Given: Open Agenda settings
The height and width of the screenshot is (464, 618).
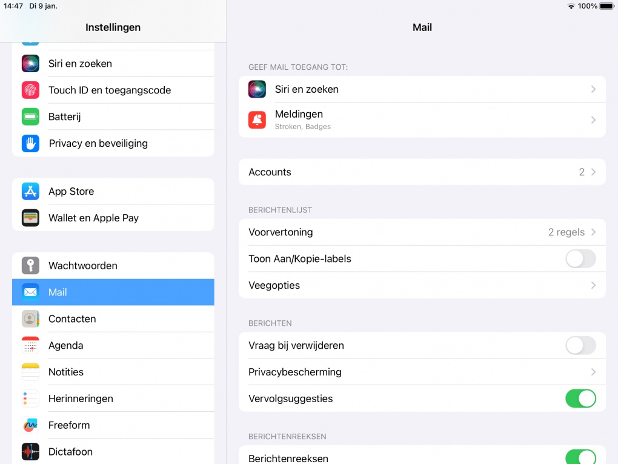Looking at the screenshot, I should coord(113,345).
